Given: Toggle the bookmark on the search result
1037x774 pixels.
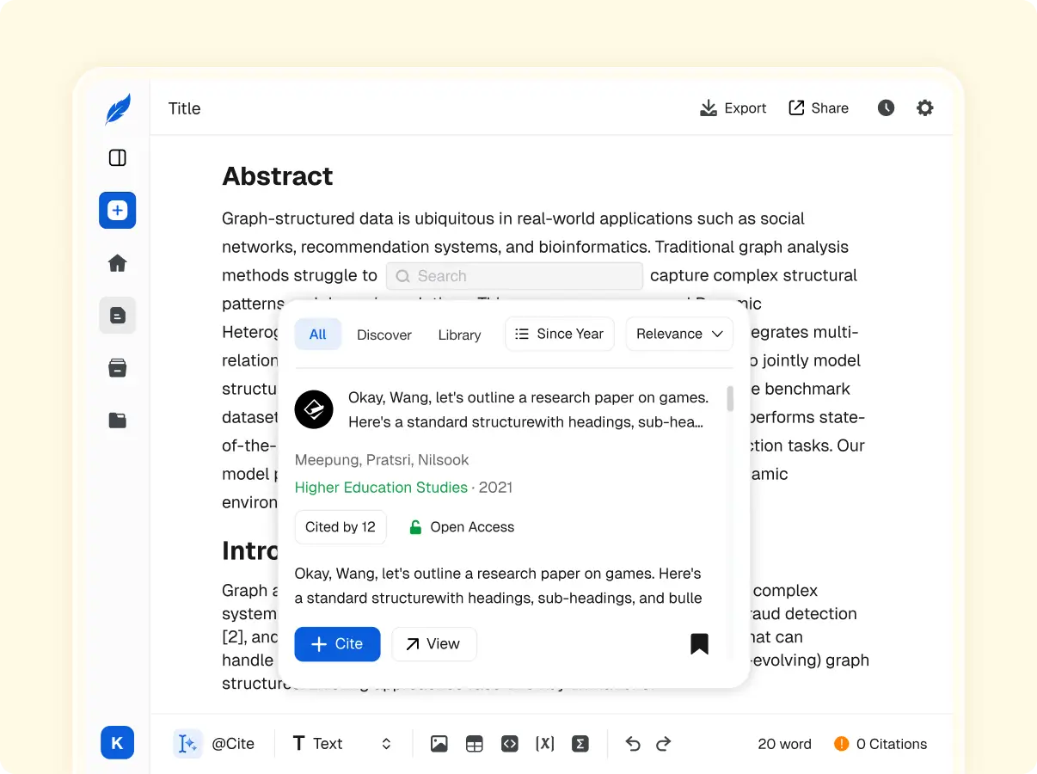Looking at the screenshot, I should 699,644.
